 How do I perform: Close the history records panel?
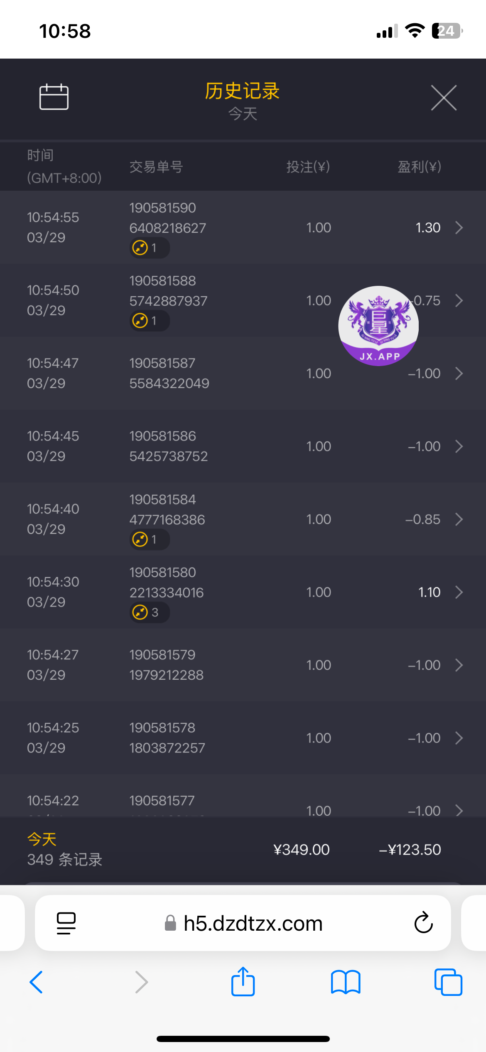click(444, 98)
